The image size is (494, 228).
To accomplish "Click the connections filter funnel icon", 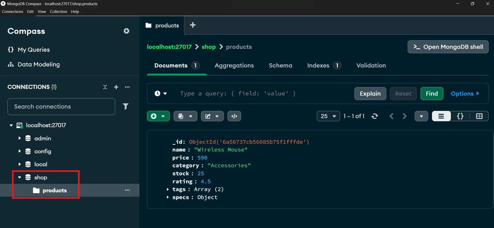I will [126, 107].
